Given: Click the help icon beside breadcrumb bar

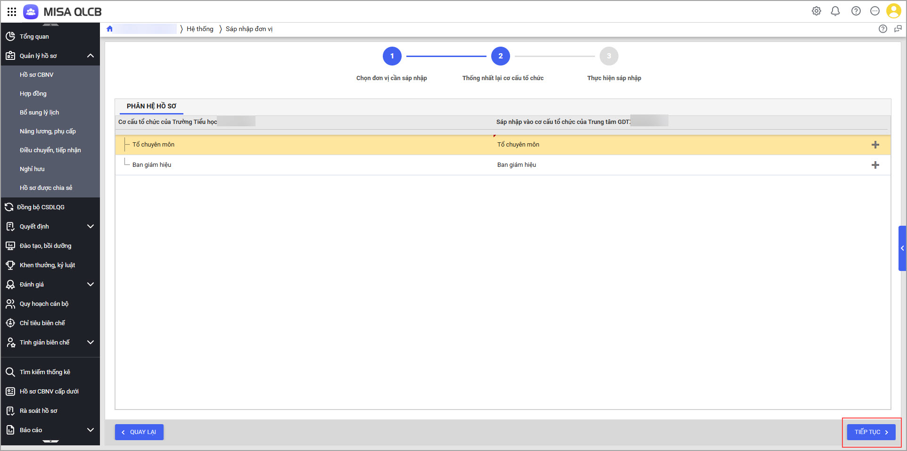Looking at the screenshot, I should point(883,29).
